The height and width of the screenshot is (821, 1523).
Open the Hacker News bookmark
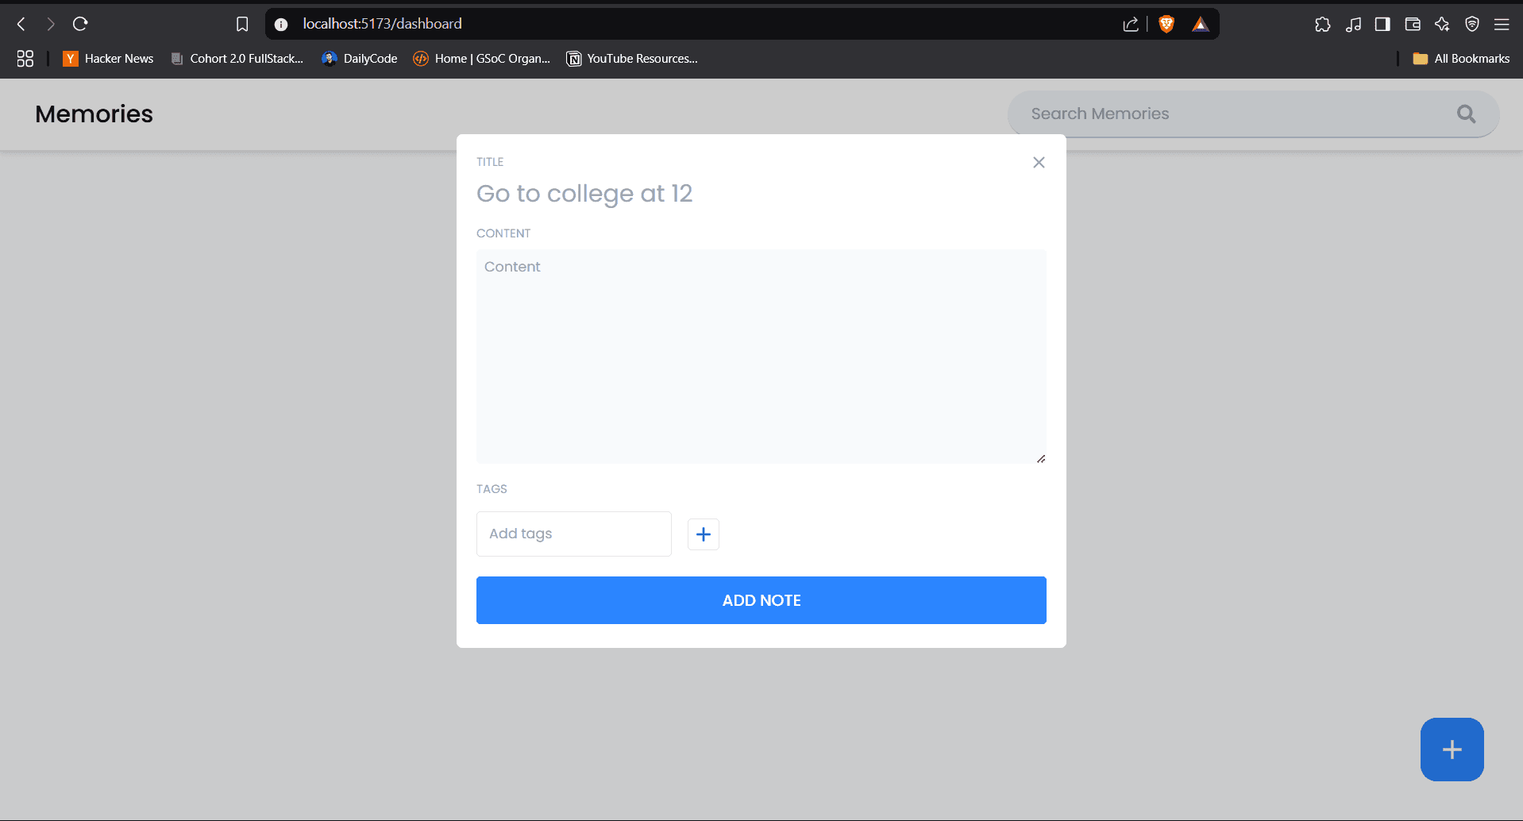click(109, 59)
